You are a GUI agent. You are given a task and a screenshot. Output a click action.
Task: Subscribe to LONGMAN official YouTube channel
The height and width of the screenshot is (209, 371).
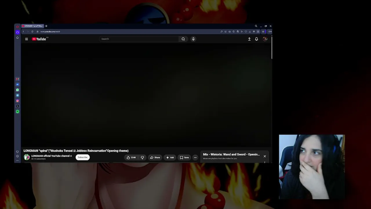83,157
